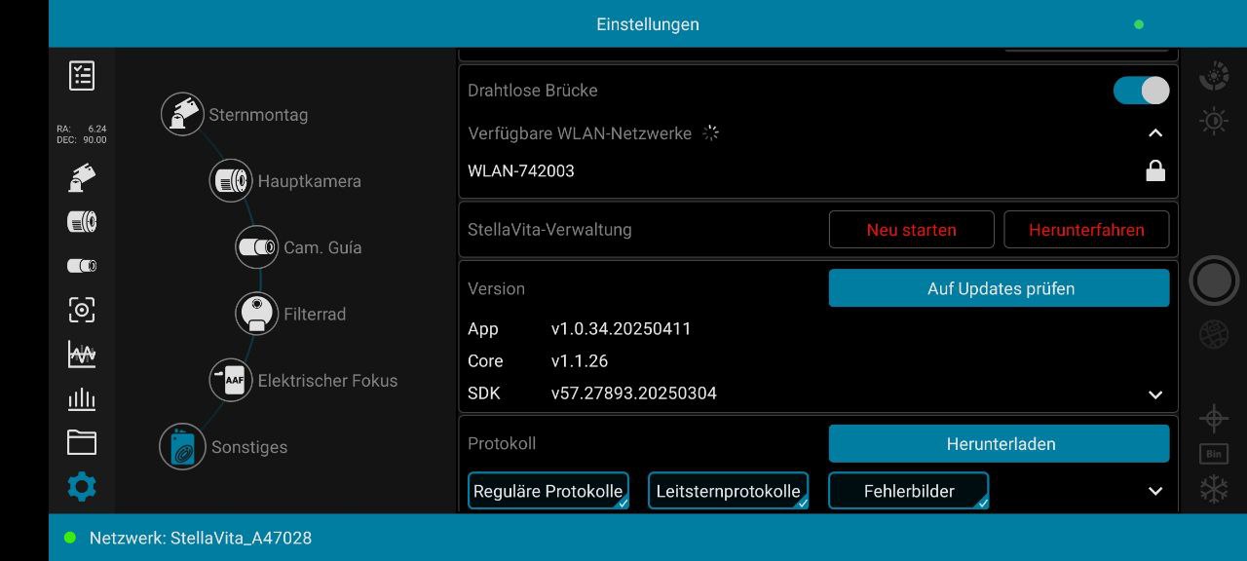
Task: Expand the Protokoll options chevron
Action: 1155,491
